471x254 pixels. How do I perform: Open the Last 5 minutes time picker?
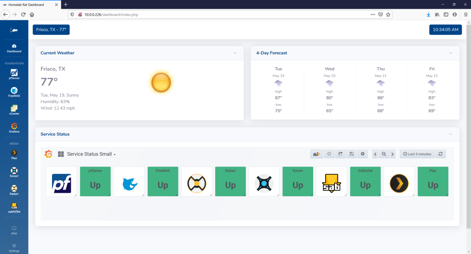(x=417, y=154)
